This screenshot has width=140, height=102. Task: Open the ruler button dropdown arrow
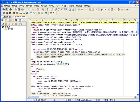(x=124, y=9)
